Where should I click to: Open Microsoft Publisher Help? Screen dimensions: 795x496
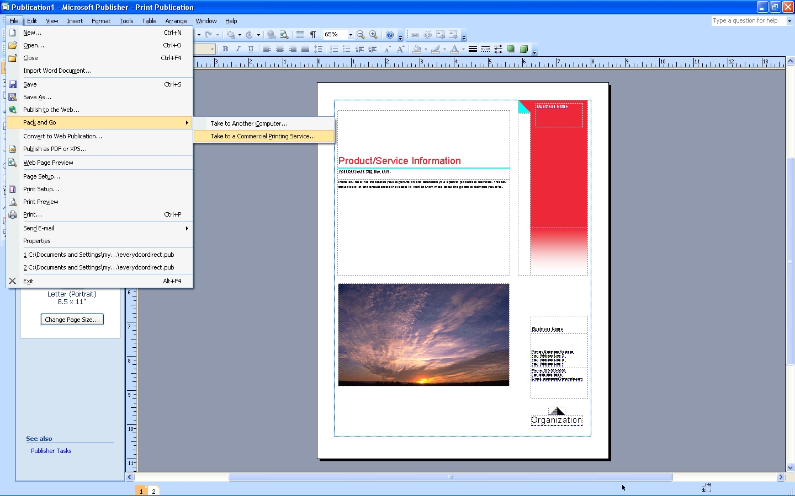click(390, 34)
